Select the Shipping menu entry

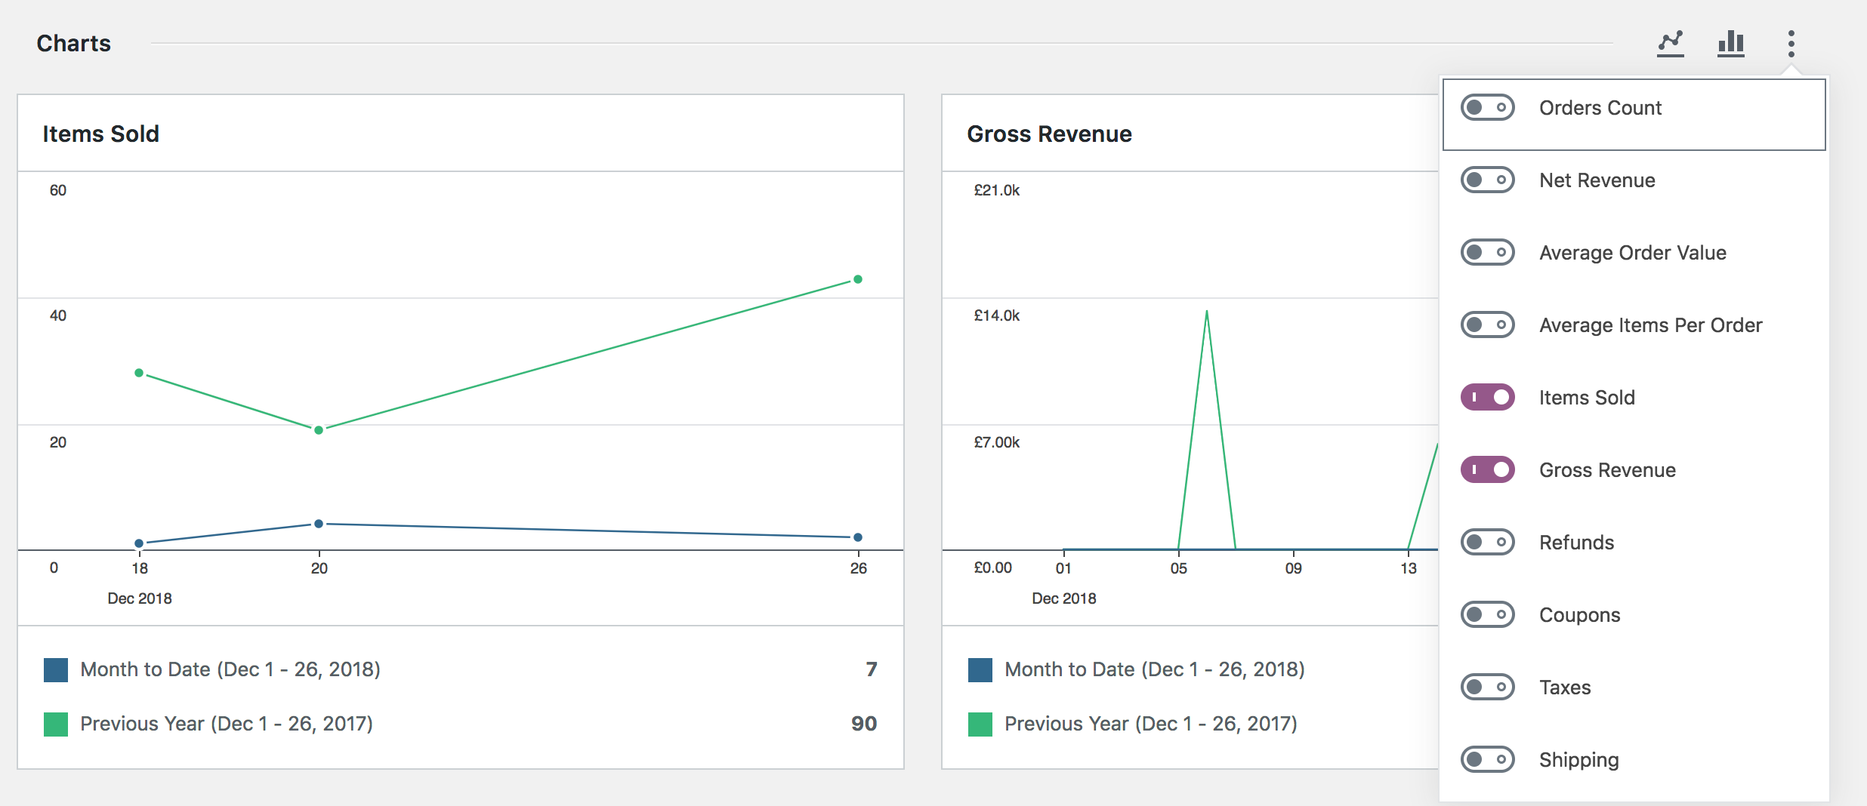[1578, 759]
